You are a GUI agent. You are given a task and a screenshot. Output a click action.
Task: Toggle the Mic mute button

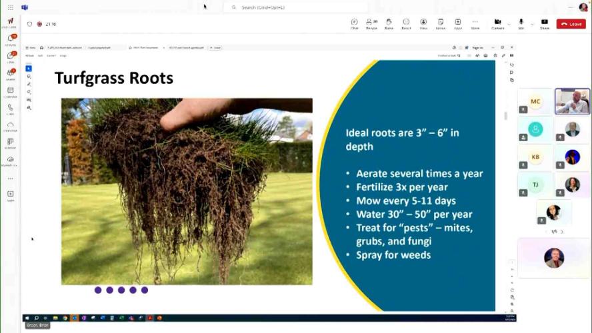(x=521, y=23)
